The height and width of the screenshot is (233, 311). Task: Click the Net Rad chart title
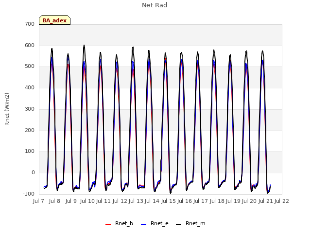click(x=155, y=5)
